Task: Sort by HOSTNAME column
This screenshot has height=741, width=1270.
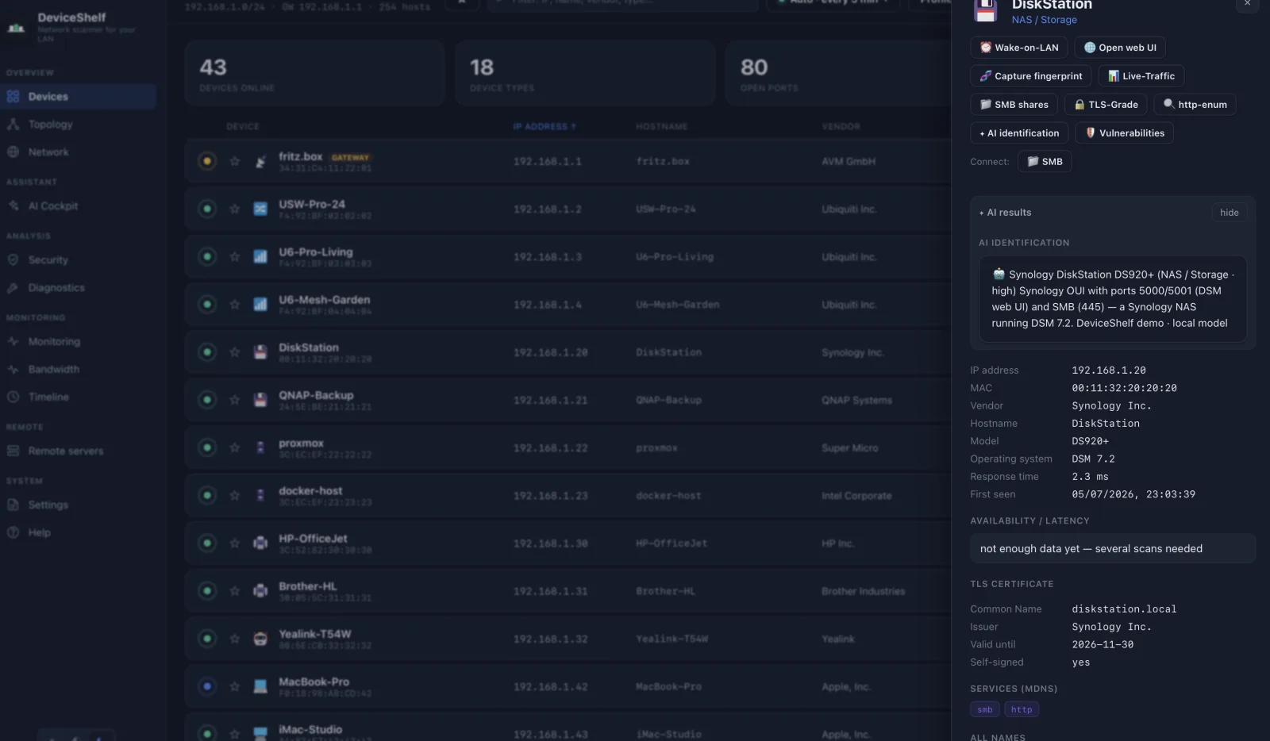Action: click(661, 127)
